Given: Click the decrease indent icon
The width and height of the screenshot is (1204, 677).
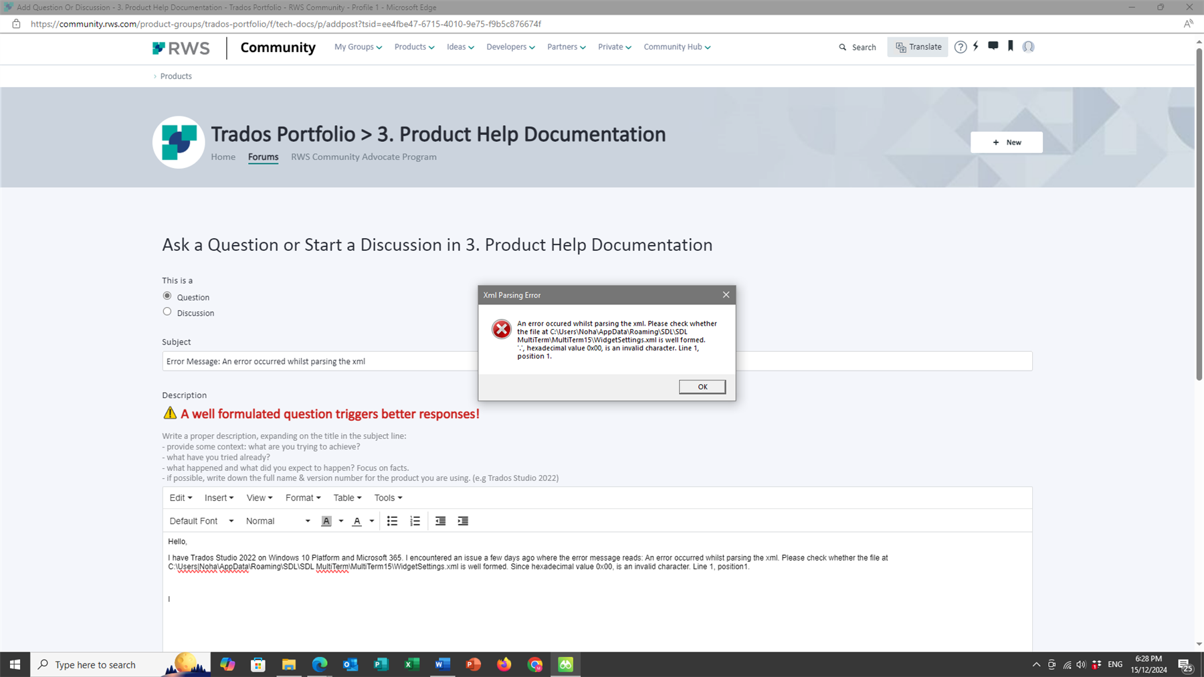Looking at the screenshot, I should [x=440, y=521].
